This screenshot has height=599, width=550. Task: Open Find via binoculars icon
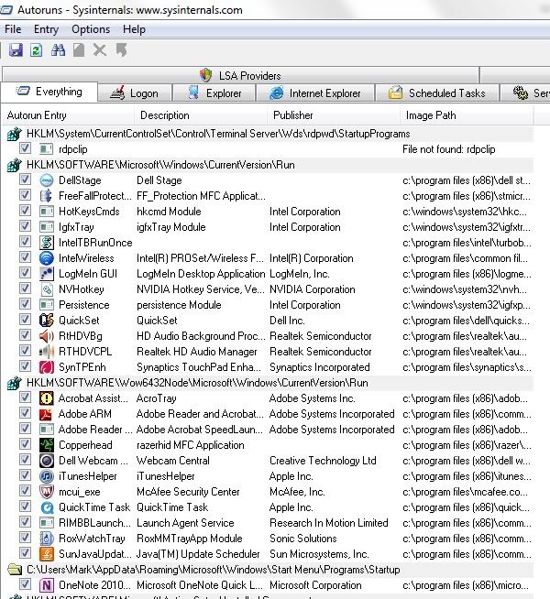58,50
